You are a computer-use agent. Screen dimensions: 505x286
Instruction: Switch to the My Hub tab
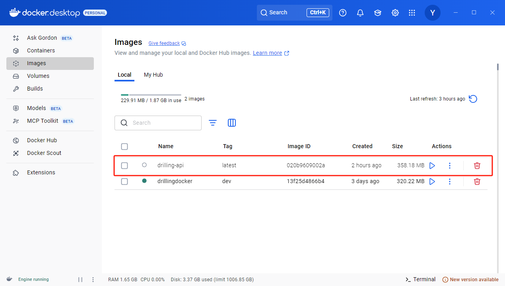pyautogui.click(x=153, y=75)
